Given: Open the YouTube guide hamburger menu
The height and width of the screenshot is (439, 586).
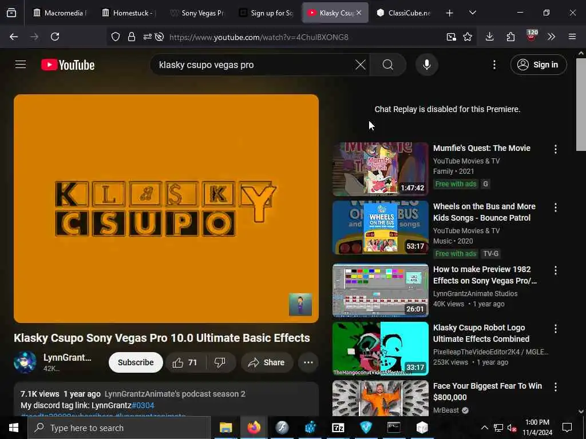Looking at the screenshot, I should (21, 65).
